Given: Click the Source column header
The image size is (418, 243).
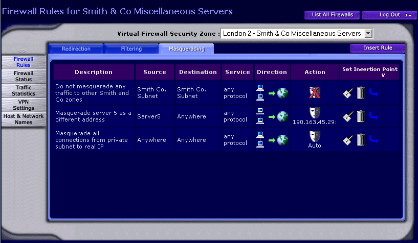Looking at the screenshot, I should point(155,72).
